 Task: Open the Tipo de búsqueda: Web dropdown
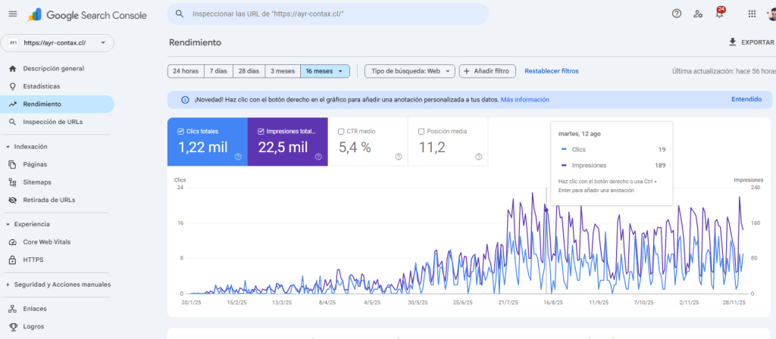coord(409,71)
